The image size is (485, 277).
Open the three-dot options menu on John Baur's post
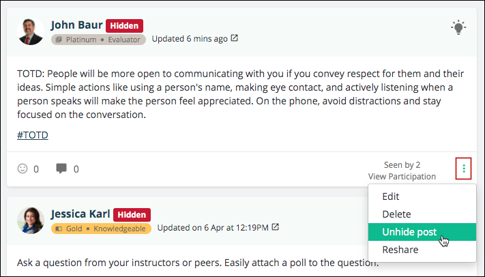point(463,169)
